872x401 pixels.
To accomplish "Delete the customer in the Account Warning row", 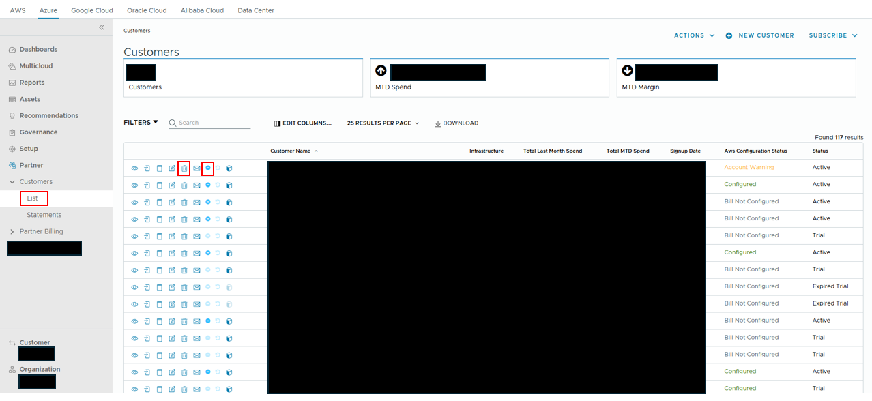I will [184, 168].
